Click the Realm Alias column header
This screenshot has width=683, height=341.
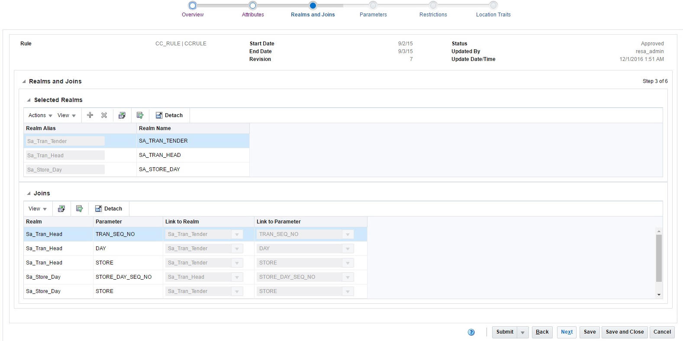click(80, 128)
